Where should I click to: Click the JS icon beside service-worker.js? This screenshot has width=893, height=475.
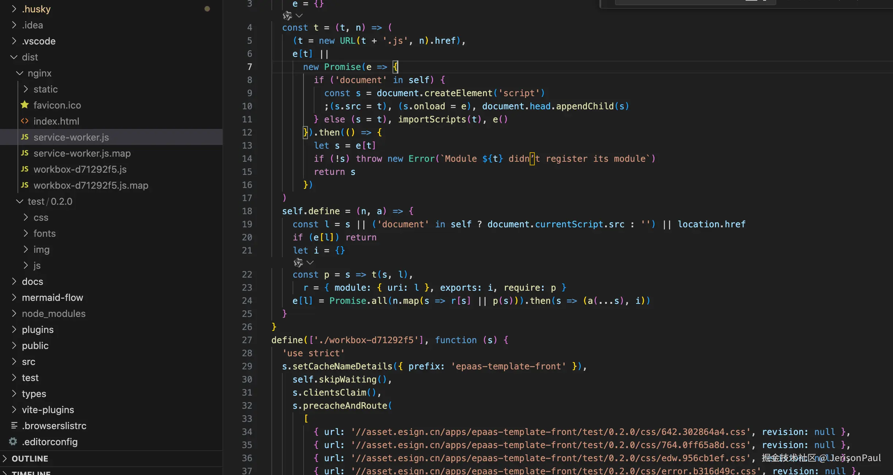[x=25, y=137]
